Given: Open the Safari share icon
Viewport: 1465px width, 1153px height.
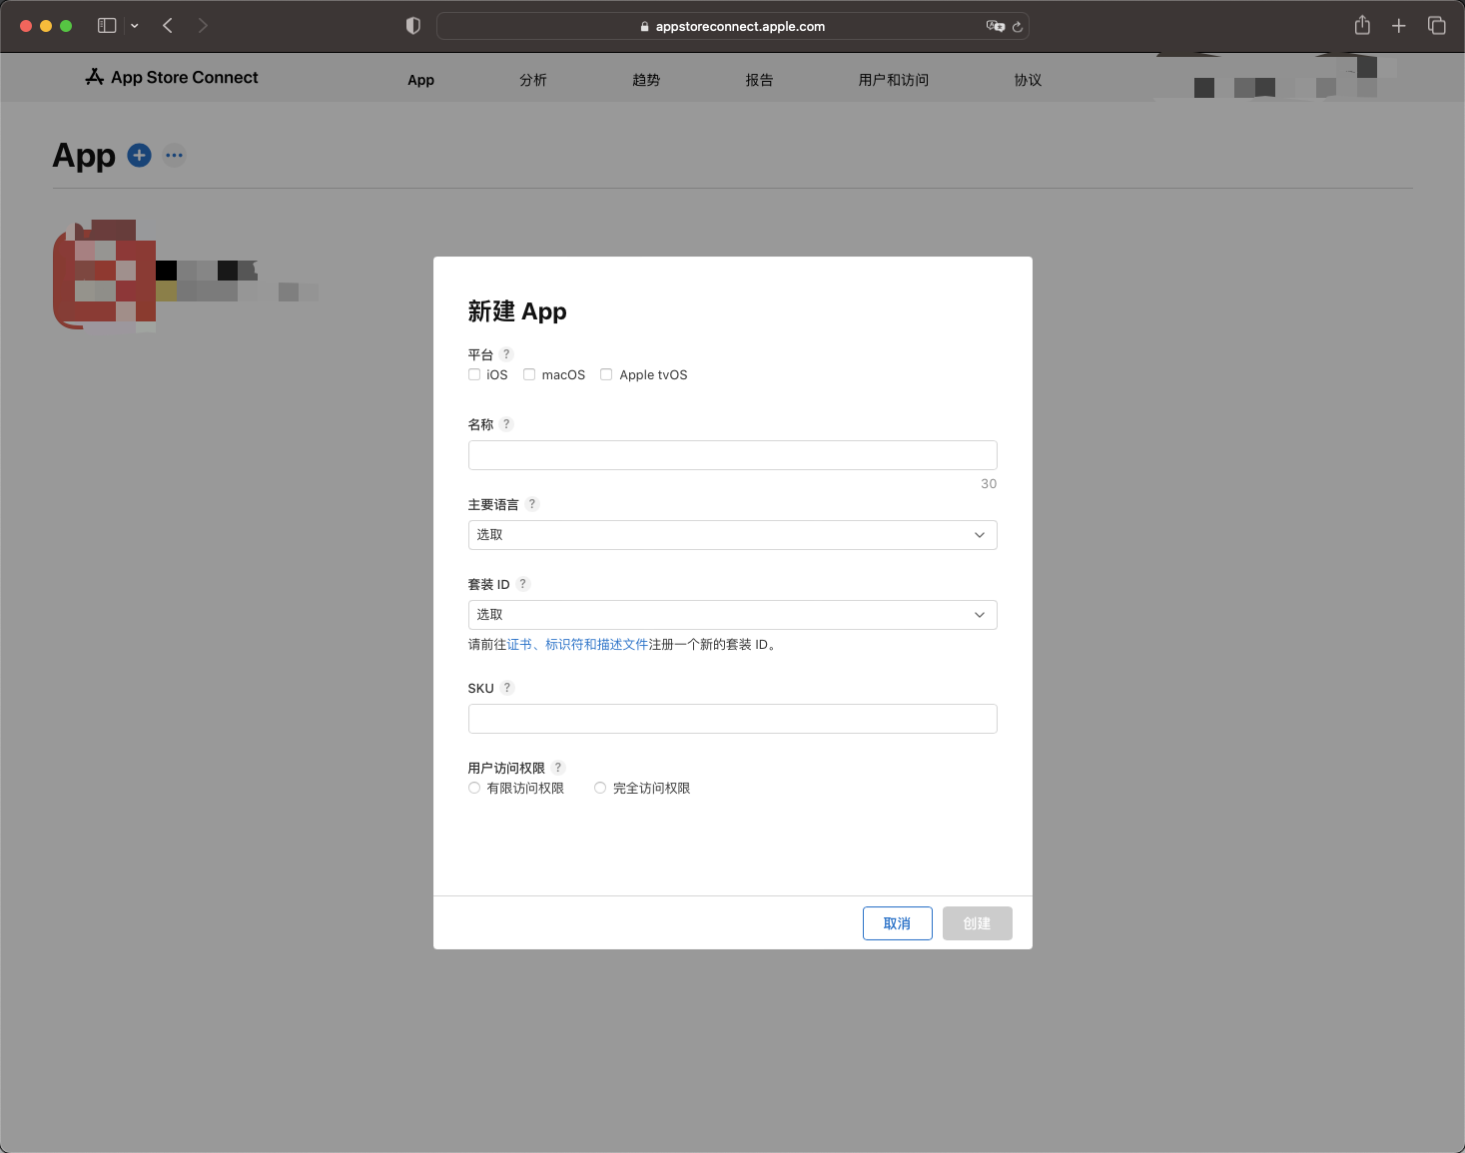Looking at the screenshot, I should [x=1362, y=26].
